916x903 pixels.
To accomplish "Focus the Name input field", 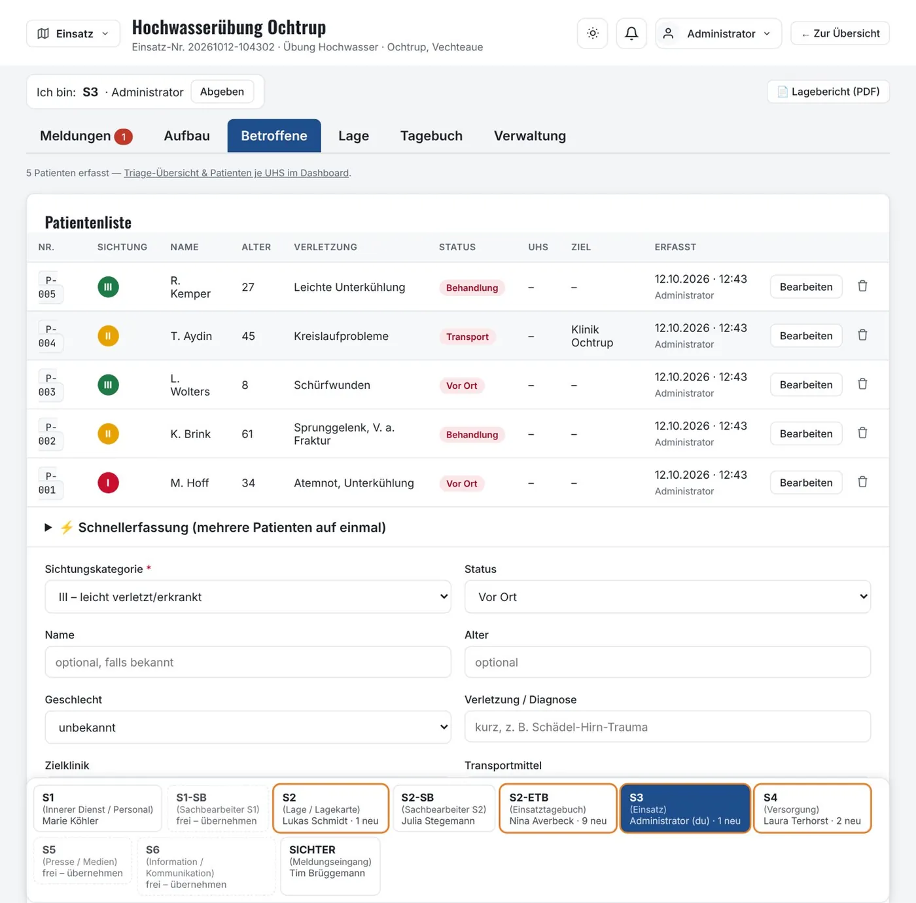I will coord(248,662).
